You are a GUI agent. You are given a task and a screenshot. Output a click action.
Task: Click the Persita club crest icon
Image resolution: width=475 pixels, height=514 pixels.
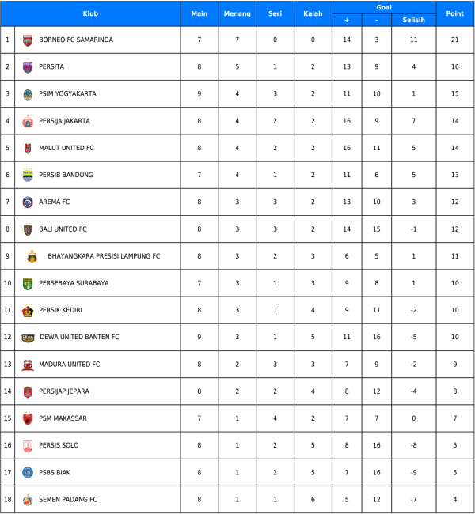(x=28, y=67)
